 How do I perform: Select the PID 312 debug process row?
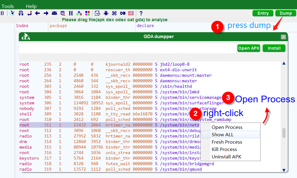(x=110, y=130)
